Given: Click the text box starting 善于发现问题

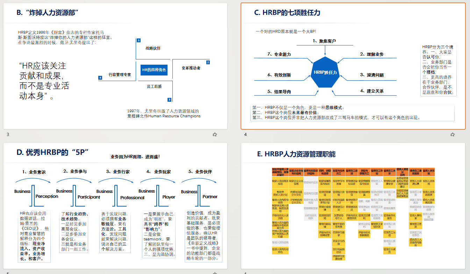Looking at the screenshot, I should pyautogui.click(x=116, y=231).
